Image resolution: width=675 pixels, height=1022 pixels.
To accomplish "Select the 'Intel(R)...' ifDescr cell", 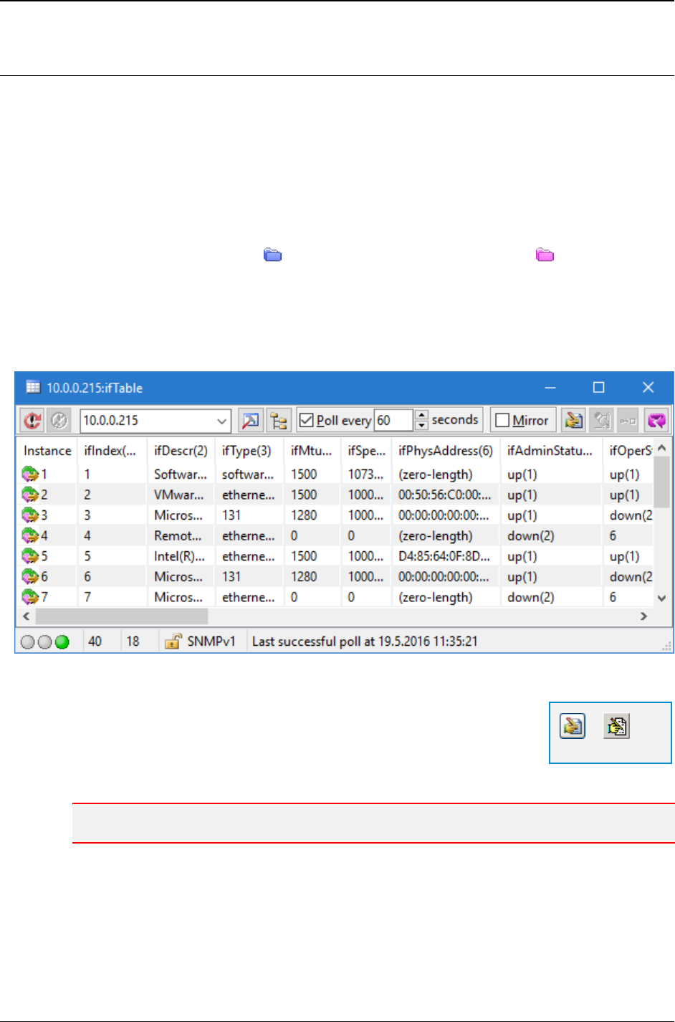I will tap(180, 556).
